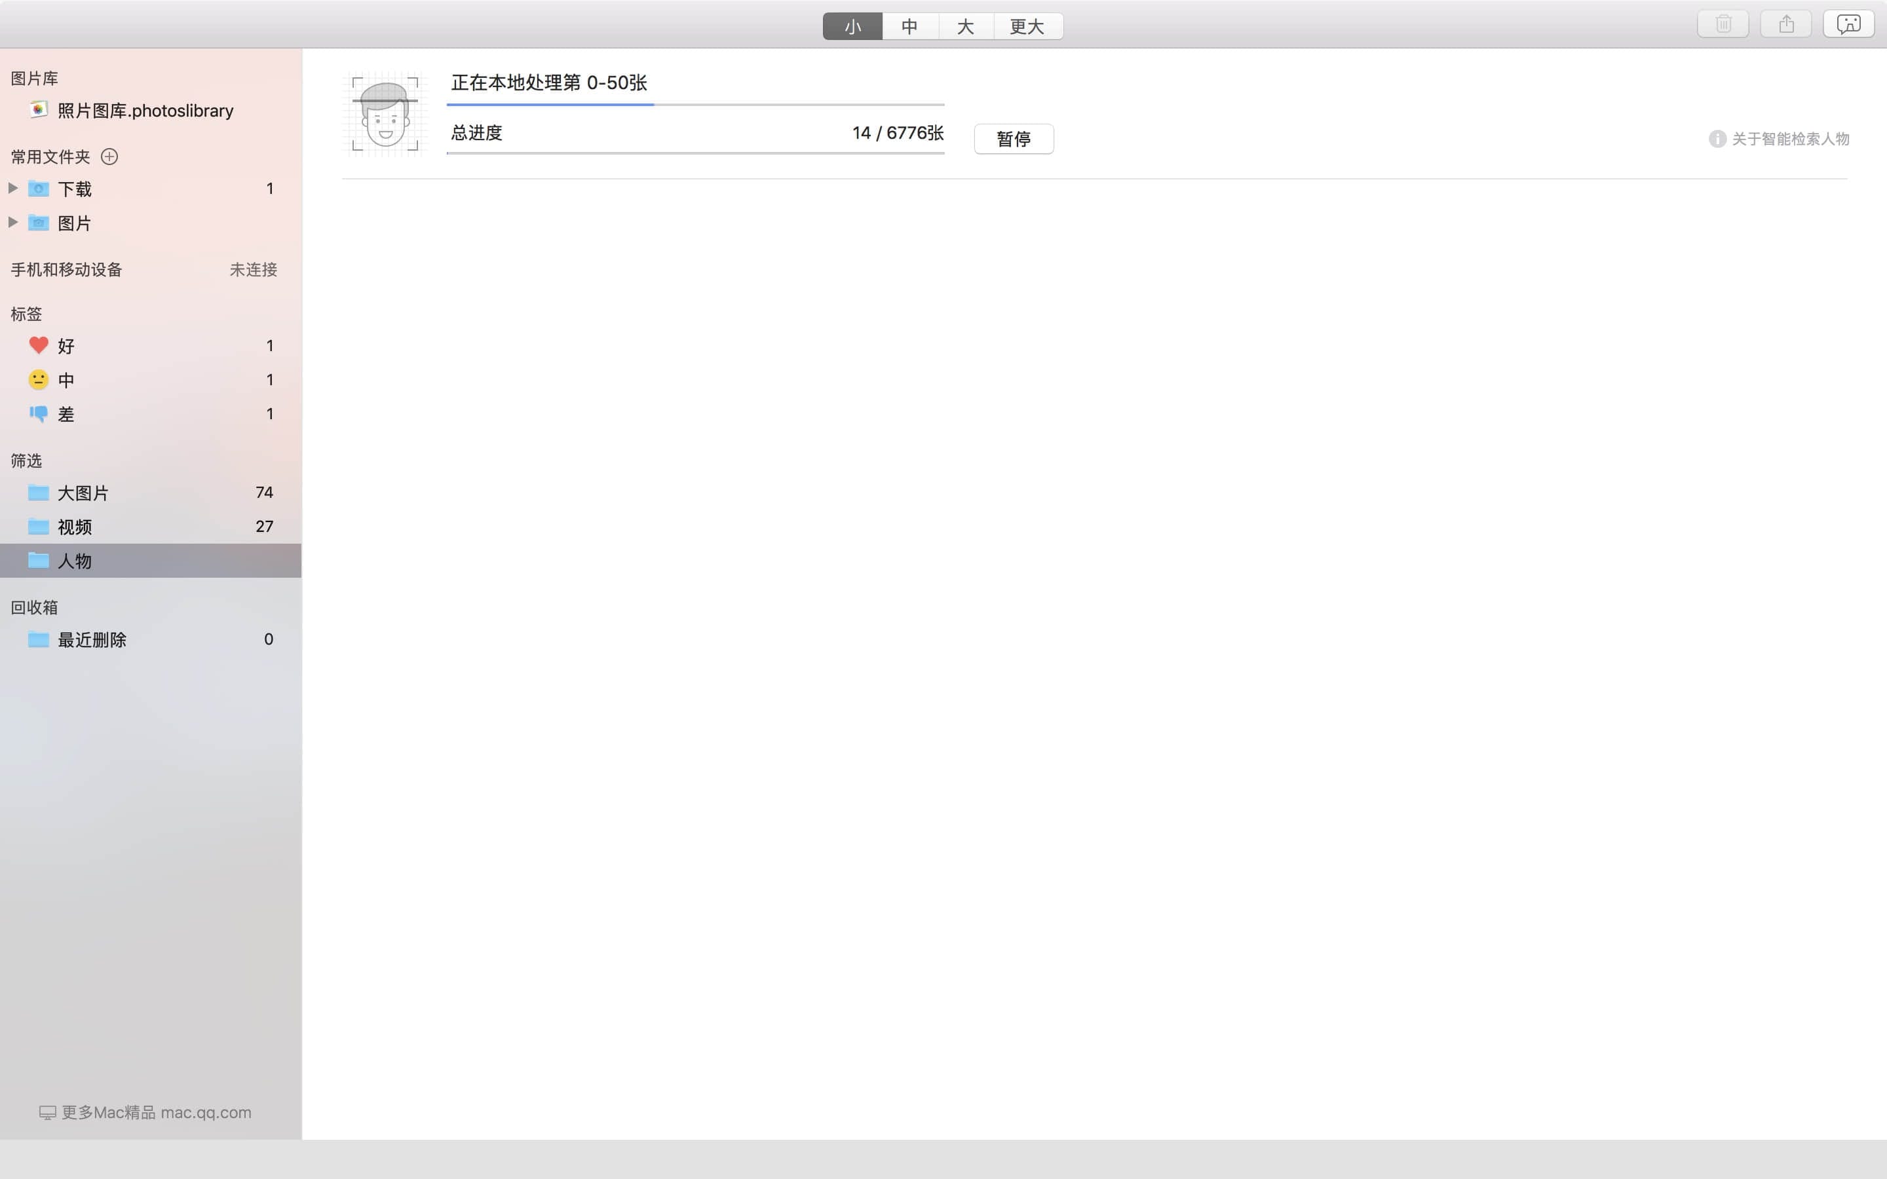Click the 下载 folder icon
Image resolution: width=1887 pixels, height=1179 pixels.
pos(38,189)
